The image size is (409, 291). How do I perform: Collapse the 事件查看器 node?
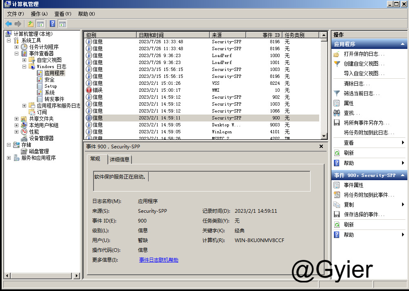[x=16, y=53]
